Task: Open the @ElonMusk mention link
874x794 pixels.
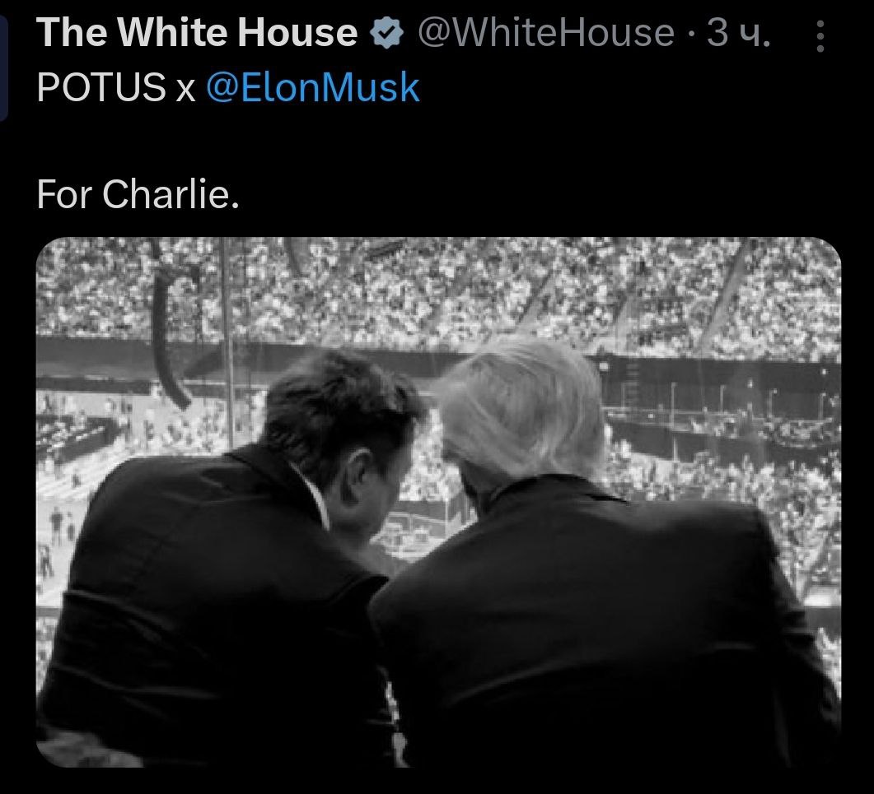Action: pos(313,87)
